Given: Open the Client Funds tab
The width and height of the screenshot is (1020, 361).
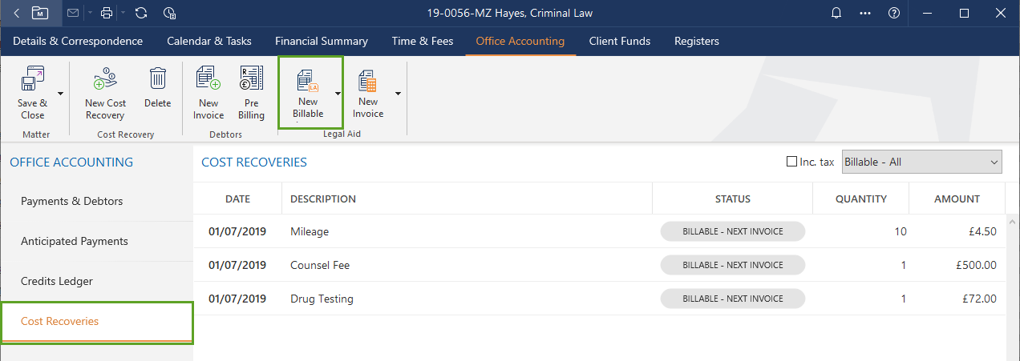Looking at the screenshot, I should tap(619, 41).
